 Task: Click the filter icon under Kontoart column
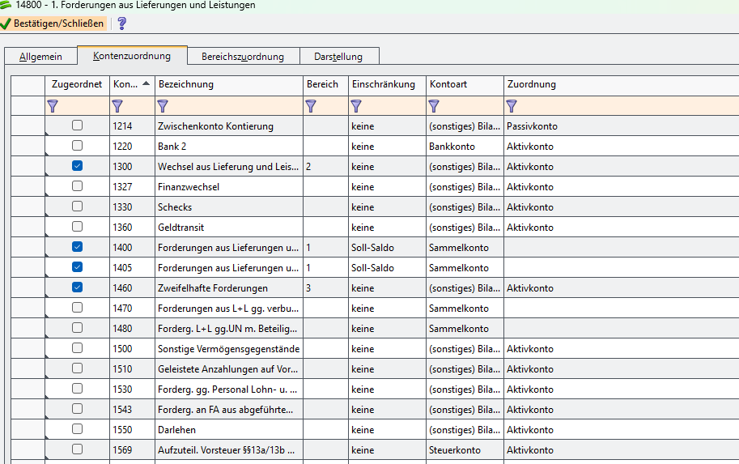tap(434, 105)
